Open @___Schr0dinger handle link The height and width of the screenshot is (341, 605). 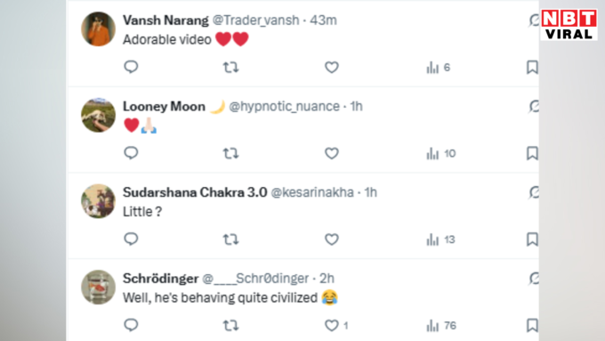click(x=255, y=279)
